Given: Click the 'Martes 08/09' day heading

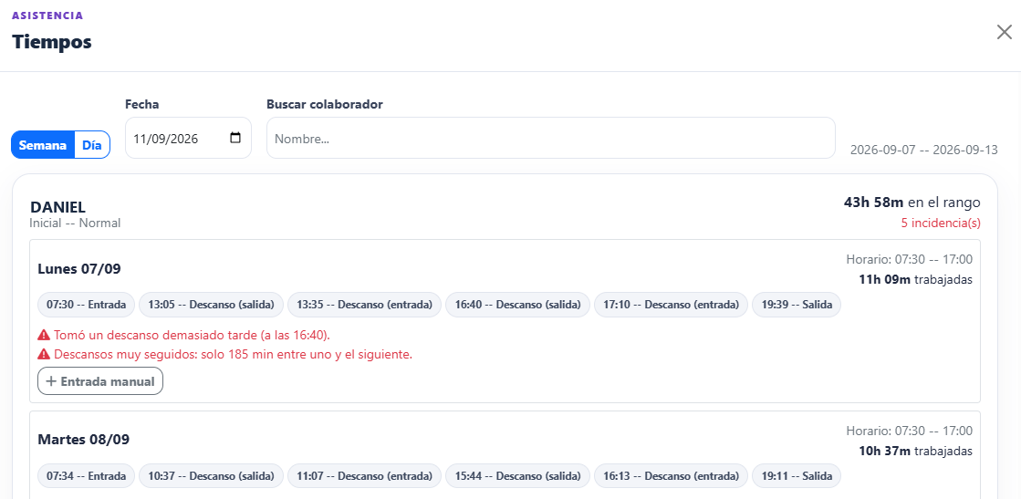Looking at the screenshot, I should pyautogui.click(x=83, y=439).
